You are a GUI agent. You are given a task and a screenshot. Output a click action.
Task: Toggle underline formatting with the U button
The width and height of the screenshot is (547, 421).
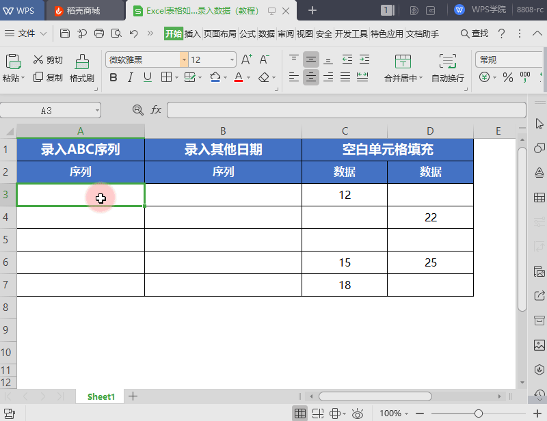click(147, 78)
